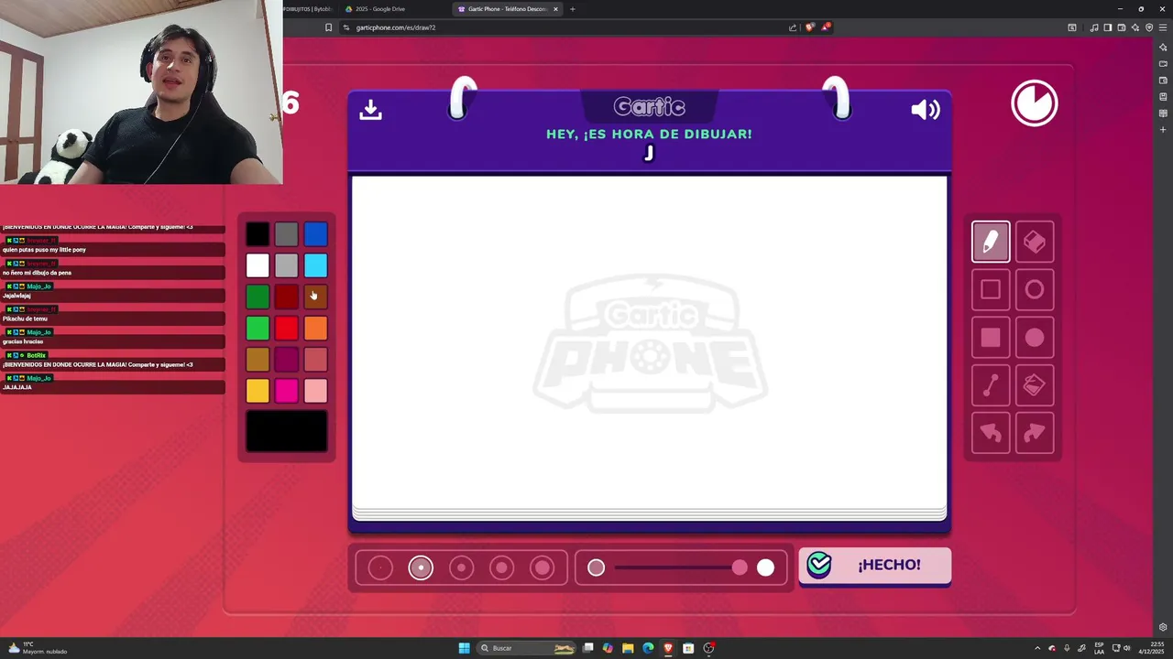Pick the light pink color swatch
Image resolution: width=1173 pixels, height=659 pixels.
(315, 391)
